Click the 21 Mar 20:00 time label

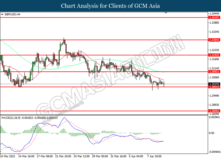pyautogui.click(x=63, y=156)
